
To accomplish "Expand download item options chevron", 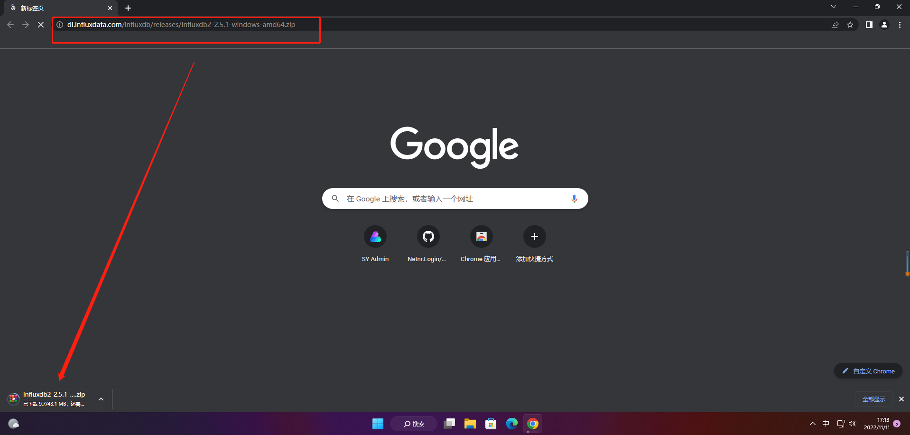I will point(101,399).
